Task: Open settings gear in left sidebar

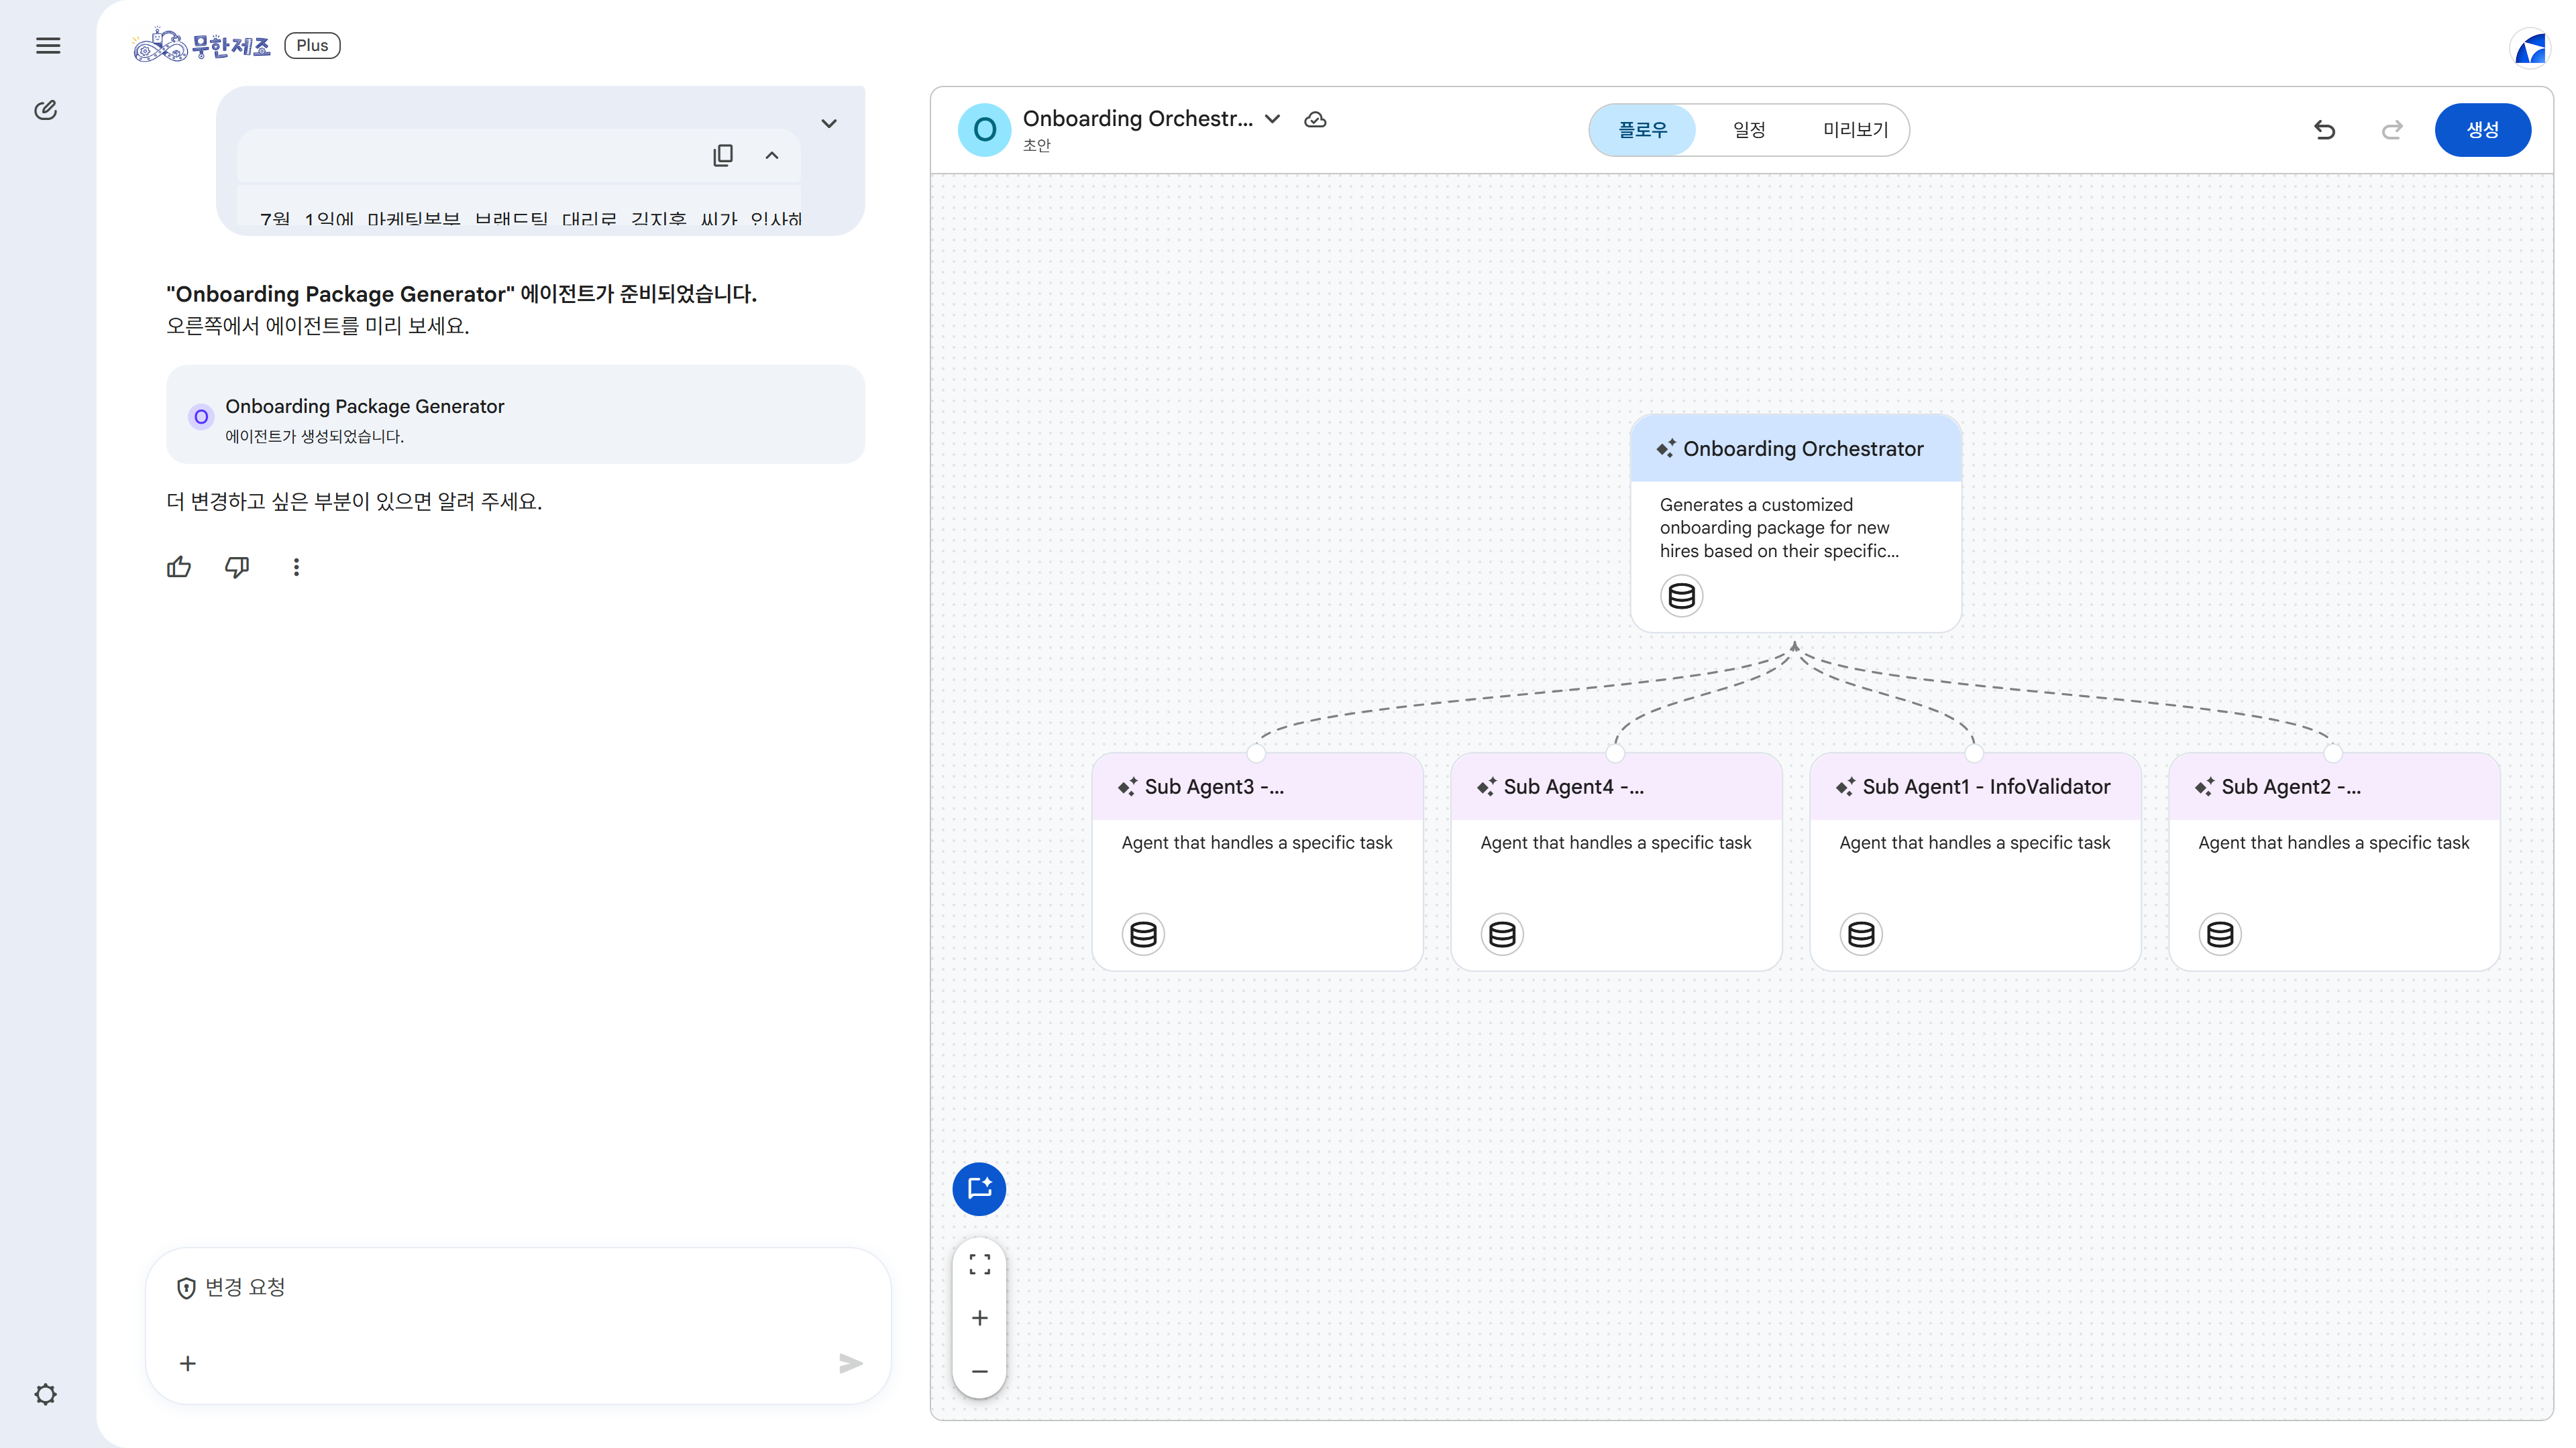Action: point(46,1394)
